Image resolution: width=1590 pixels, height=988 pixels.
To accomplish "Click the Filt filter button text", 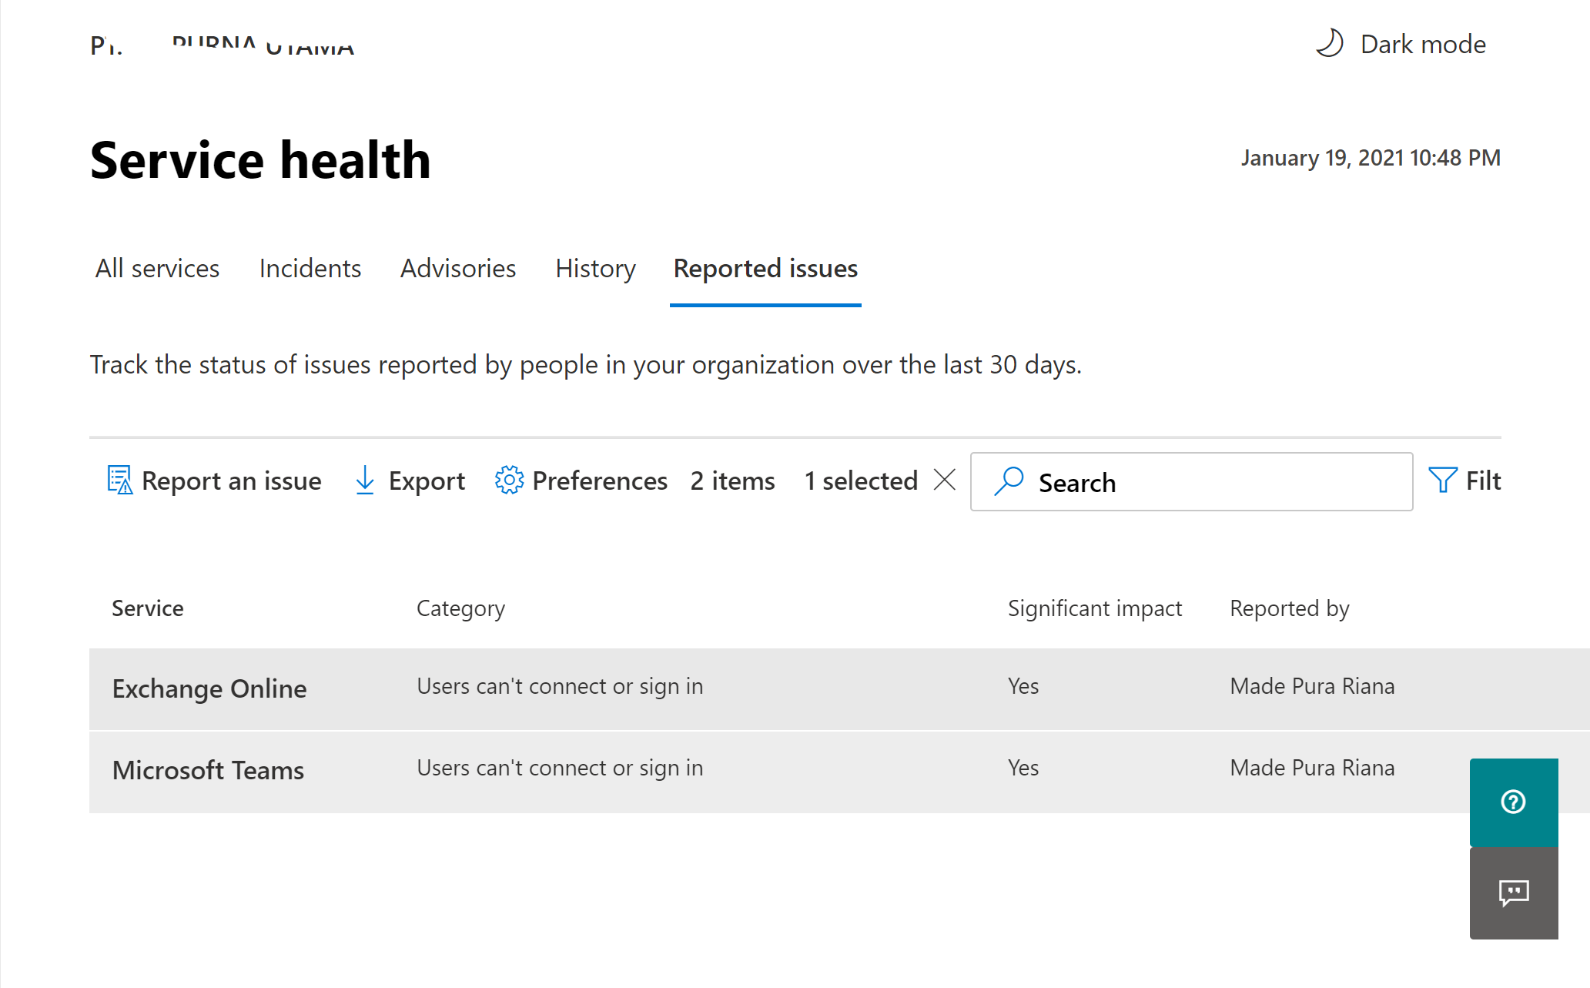I will [1483, 481].
